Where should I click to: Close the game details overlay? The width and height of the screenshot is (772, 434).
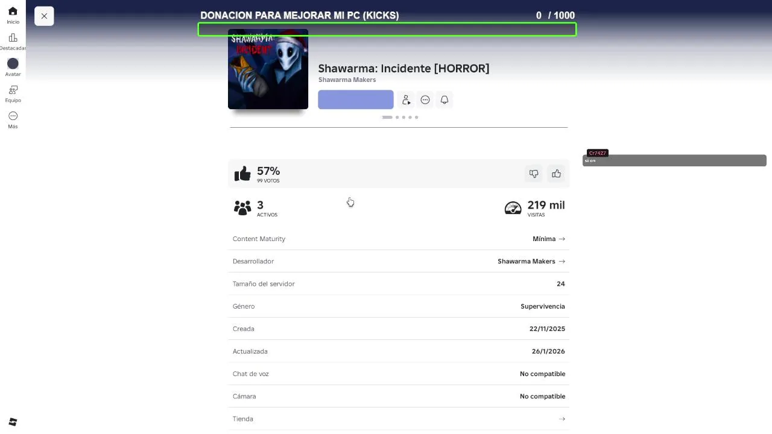(x=44, y=16)
